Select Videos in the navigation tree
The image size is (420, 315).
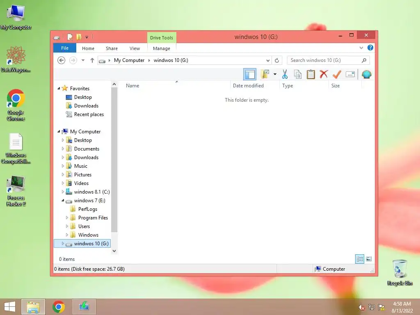81,183
